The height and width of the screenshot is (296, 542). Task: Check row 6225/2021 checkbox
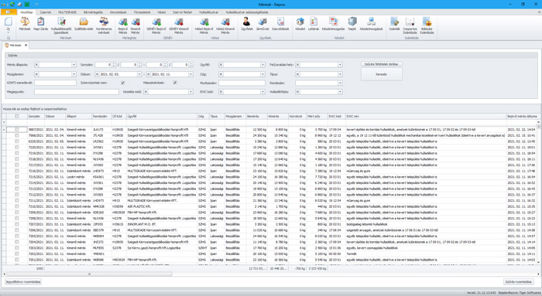click(x=17, y=141)
